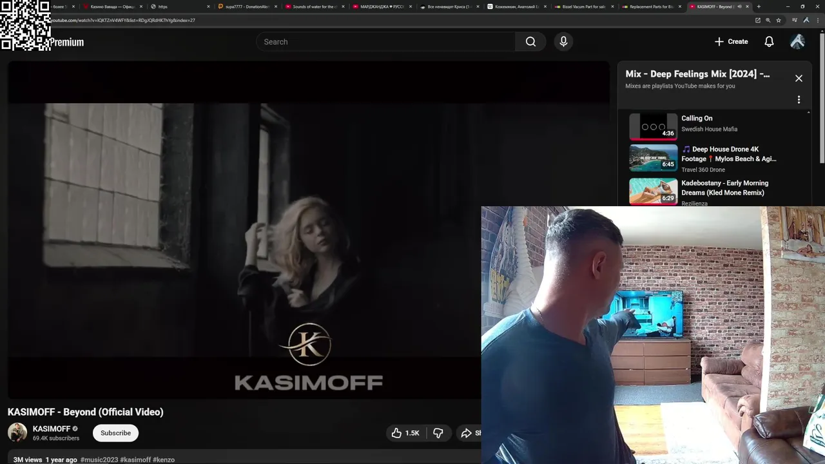Like the KASIMOFF Beyond video
This screenshot has width=825, height=464.
click(405, 433)
